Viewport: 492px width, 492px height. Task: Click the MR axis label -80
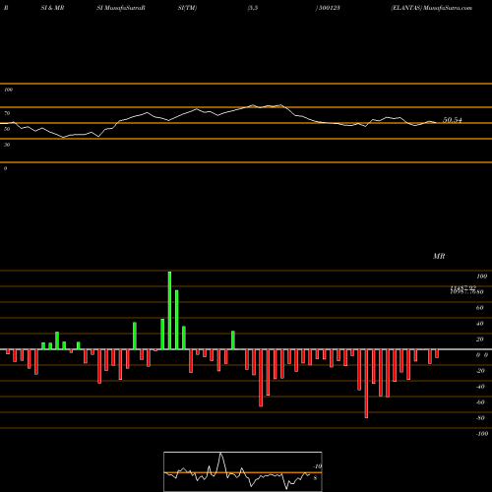480,418
